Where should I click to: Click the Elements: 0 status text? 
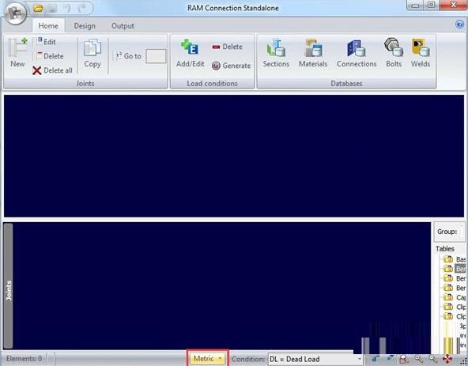(25, 359)
